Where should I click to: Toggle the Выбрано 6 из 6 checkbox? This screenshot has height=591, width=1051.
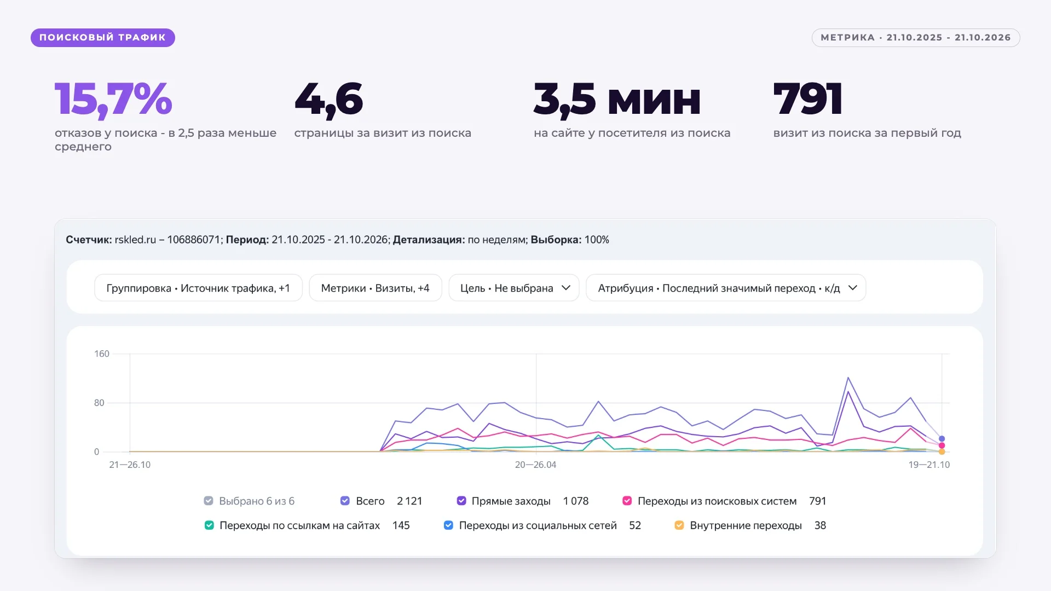point(209,501)
